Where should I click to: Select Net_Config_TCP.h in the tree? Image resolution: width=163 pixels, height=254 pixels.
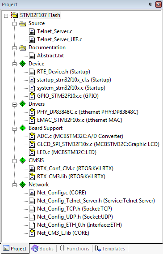[x=75, y=209]
